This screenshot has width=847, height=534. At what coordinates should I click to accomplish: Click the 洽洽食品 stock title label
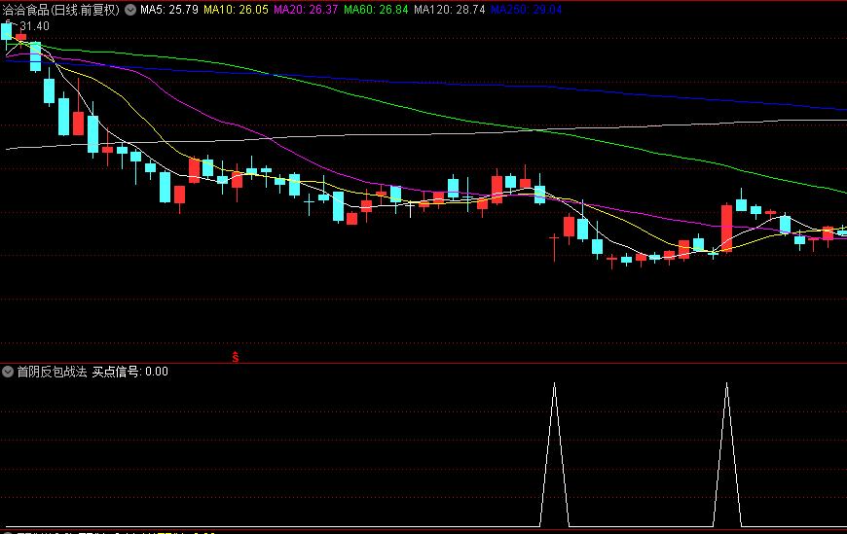(x=29, y=10)
